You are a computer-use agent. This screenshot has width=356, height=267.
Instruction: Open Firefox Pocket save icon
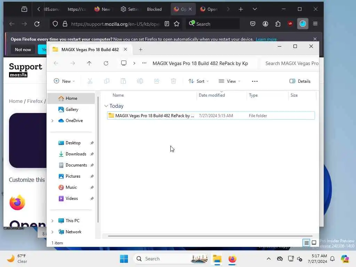coord(253,24)
